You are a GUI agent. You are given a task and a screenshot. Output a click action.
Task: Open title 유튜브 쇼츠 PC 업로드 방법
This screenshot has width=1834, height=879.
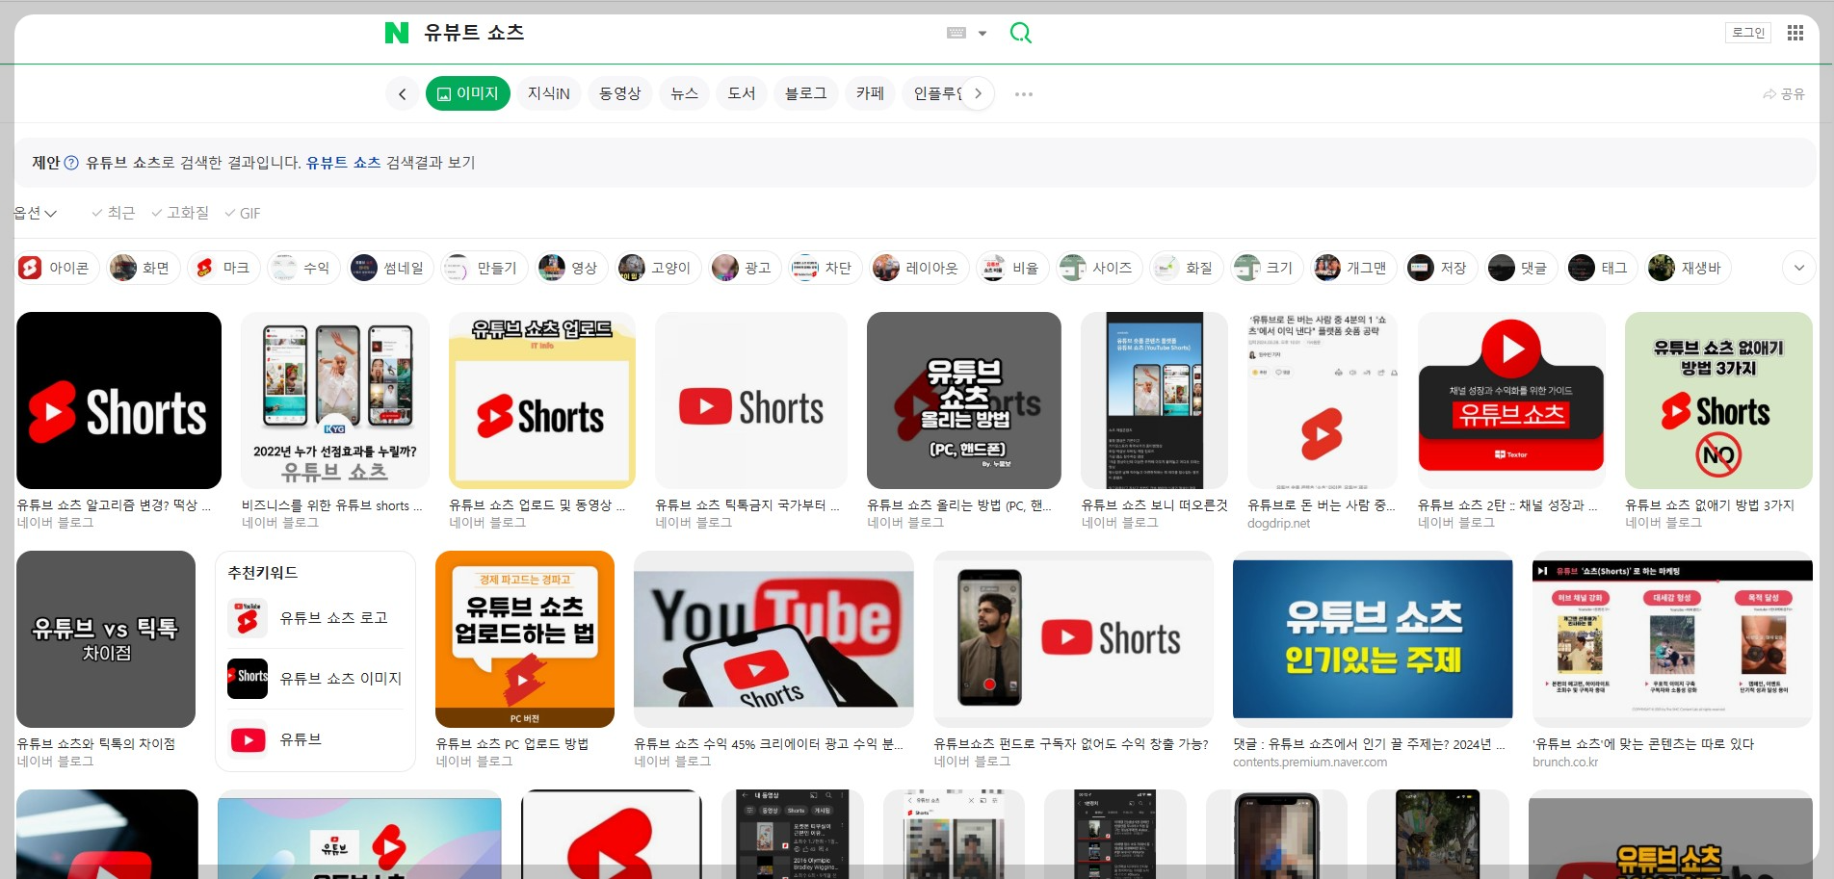click(x=511, y=744)
